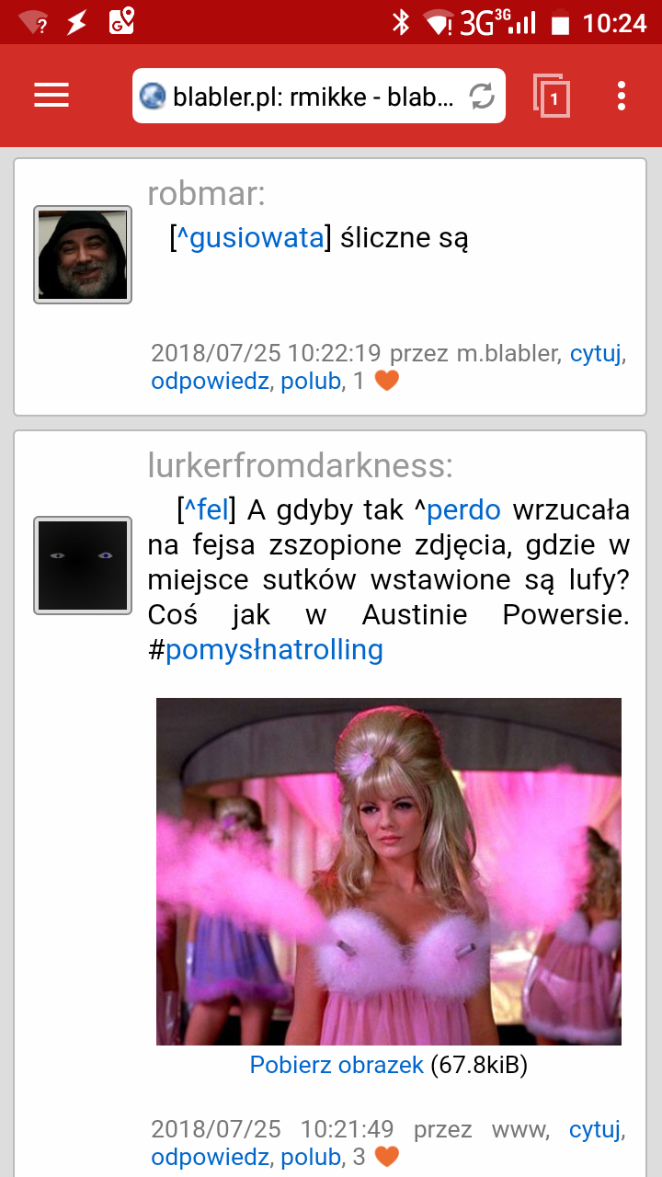Tap the orange heart on lurkerfromdarkness post
The height and width of the screenshot is (1177, 662).
point(387,1157)
